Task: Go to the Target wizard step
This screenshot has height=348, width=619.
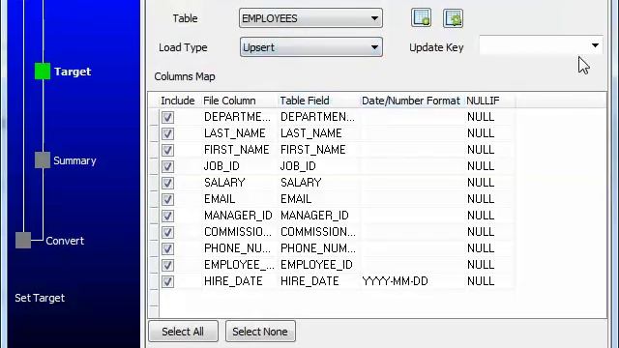Action: (73, 72)
